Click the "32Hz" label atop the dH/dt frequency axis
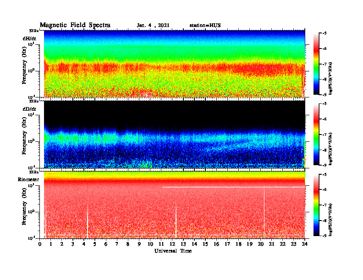The width and height of the screenshot is (363, 280). coord(34,31)
